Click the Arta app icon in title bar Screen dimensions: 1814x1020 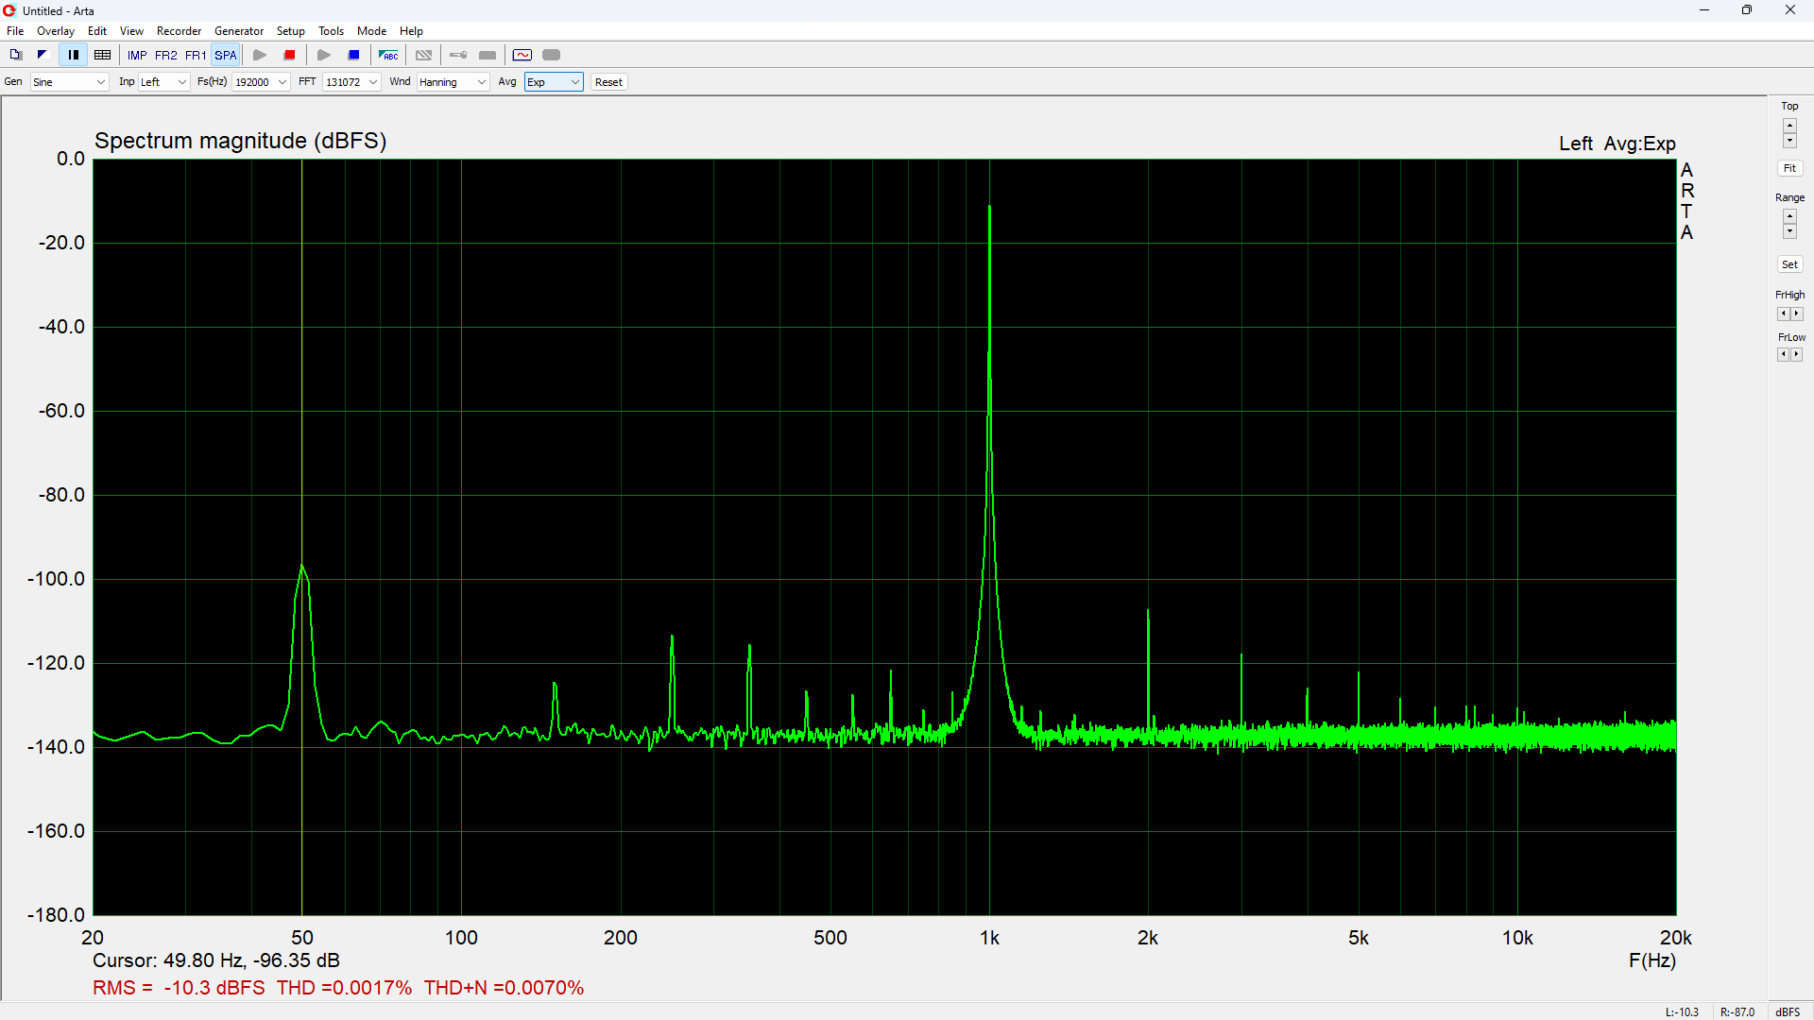(x=9, y=10)
